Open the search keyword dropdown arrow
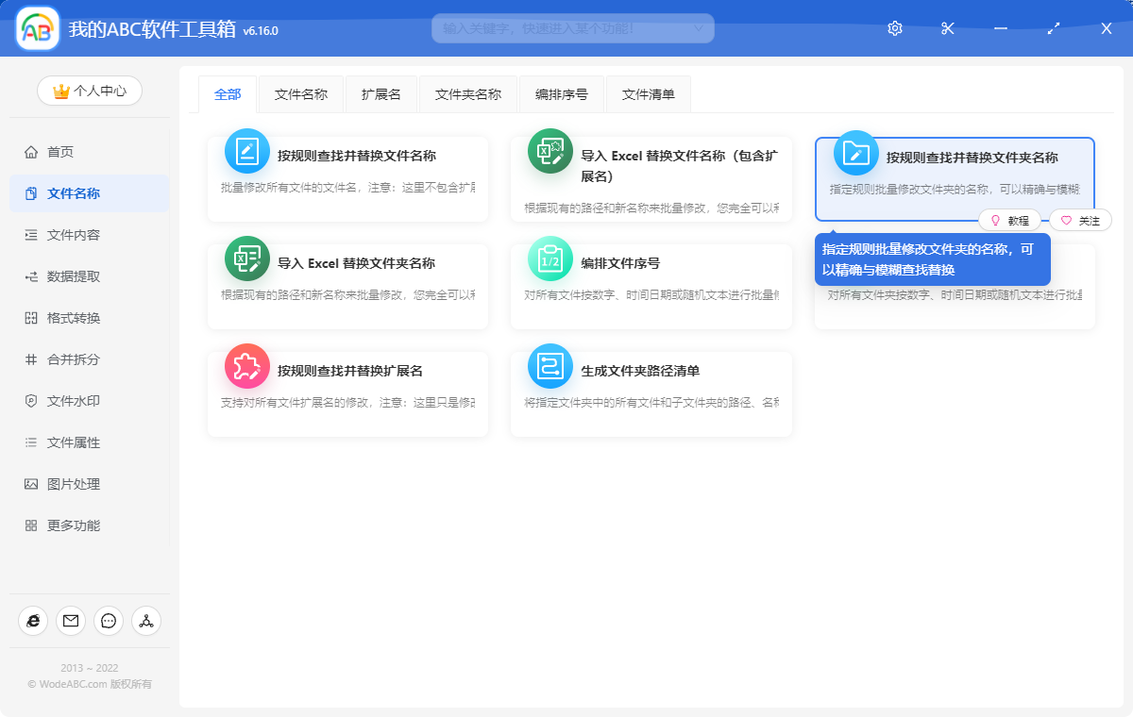This screenshot has width=1133, height=717. click(700, 28)
